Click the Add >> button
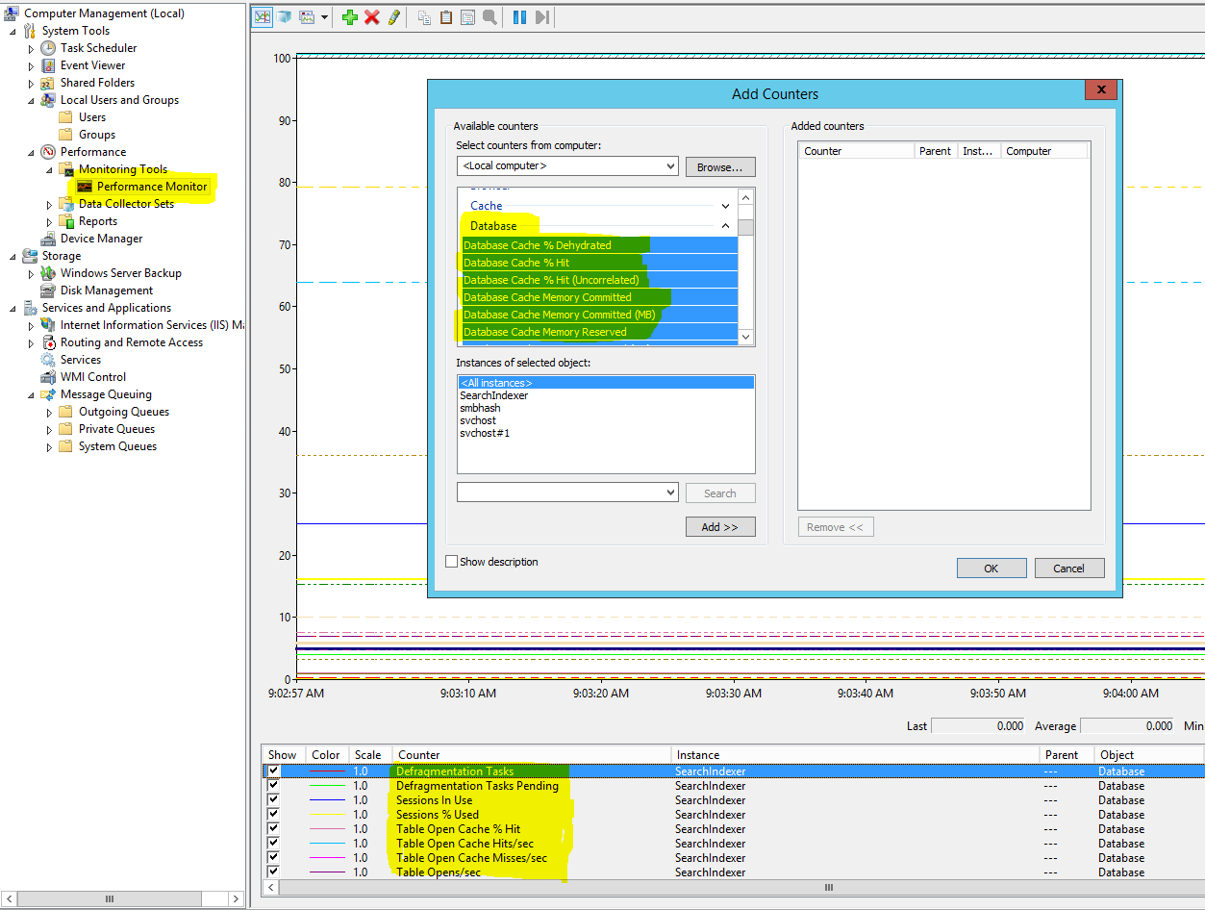This screenshot has height=910, width=1205. coord(719,527)
